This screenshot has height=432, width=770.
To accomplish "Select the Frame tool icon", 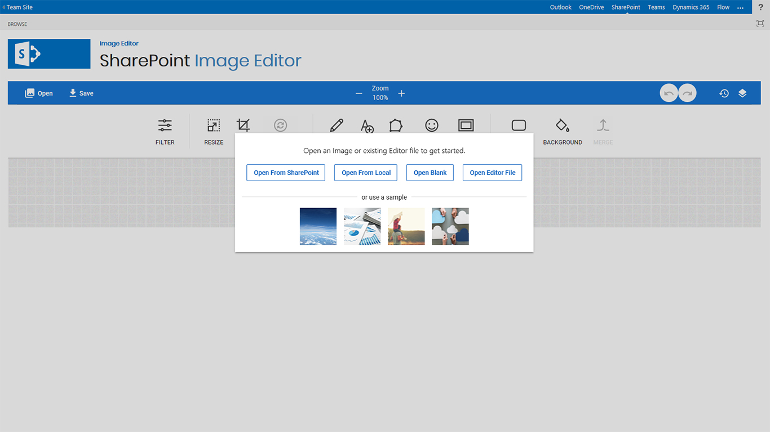I will coord(466,125).
